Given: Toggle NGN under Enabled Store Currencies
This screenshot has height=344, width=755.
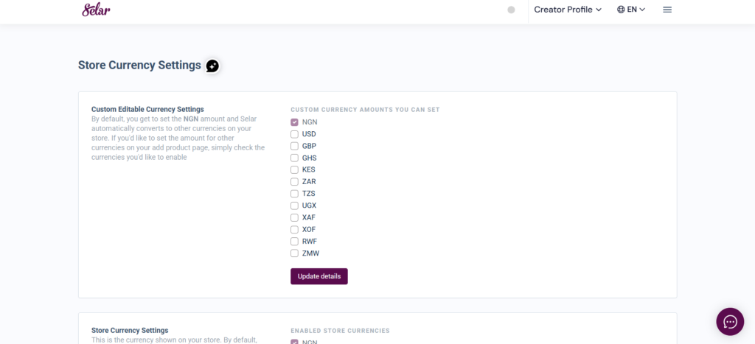Looking at the screenshot, I should click(x=294, y=342).
